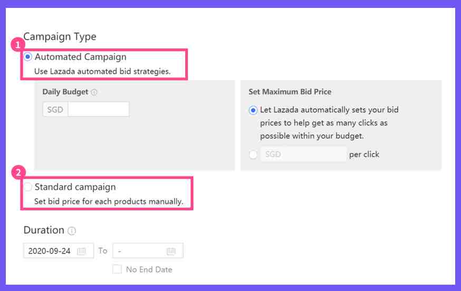Open the end date calendar icon
This screenshot has width=461, height=291.
(171, 251)
